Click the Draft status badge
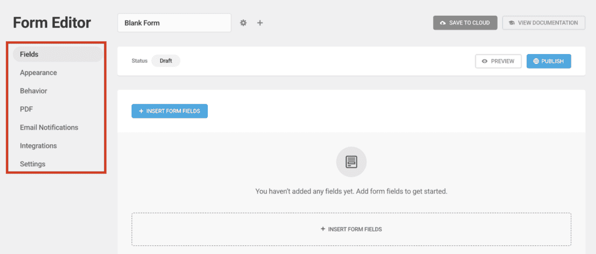 (166, 61)
